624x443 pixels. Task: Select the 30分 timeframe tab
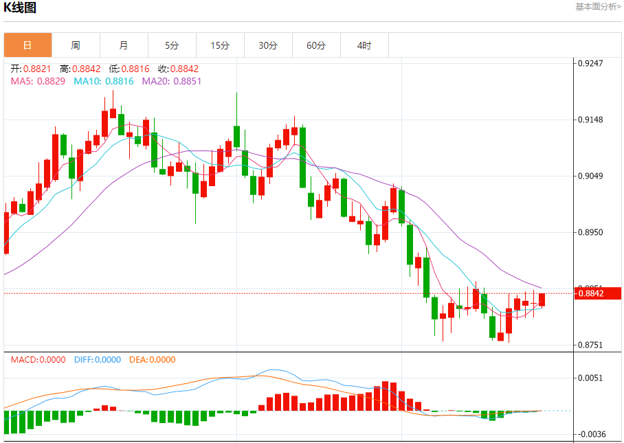pos(268,45)
